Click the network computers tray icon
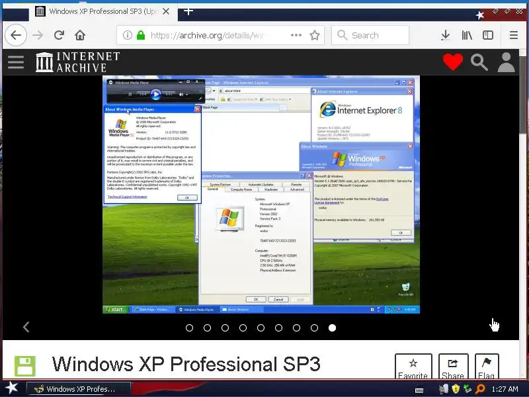Screen dimensions: 529x397 click(x=444, y=389)
